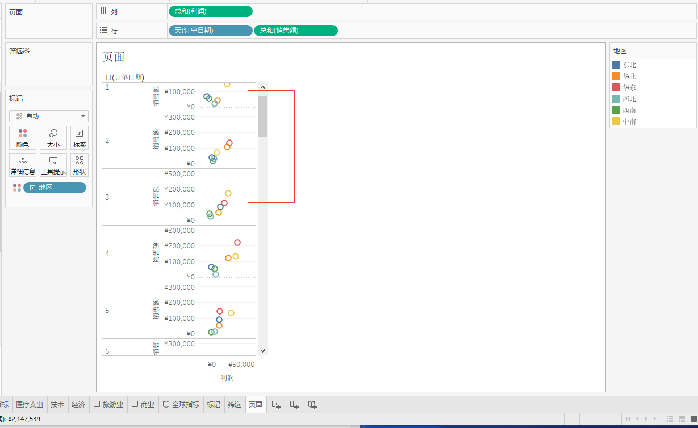Click the color dots icon beside 地区 pill
698x428 pixels.
point(17,188)
